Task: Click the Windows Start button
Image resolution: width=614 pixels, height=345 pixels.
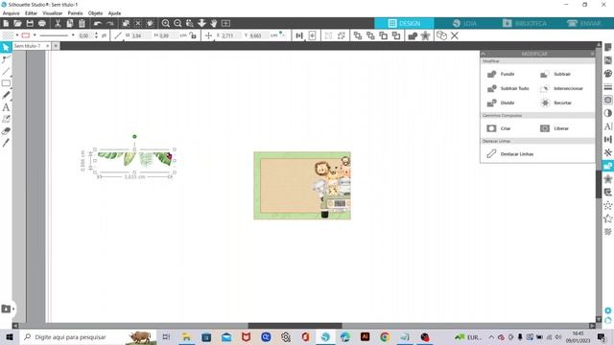Action: click(x=10, y=337)
